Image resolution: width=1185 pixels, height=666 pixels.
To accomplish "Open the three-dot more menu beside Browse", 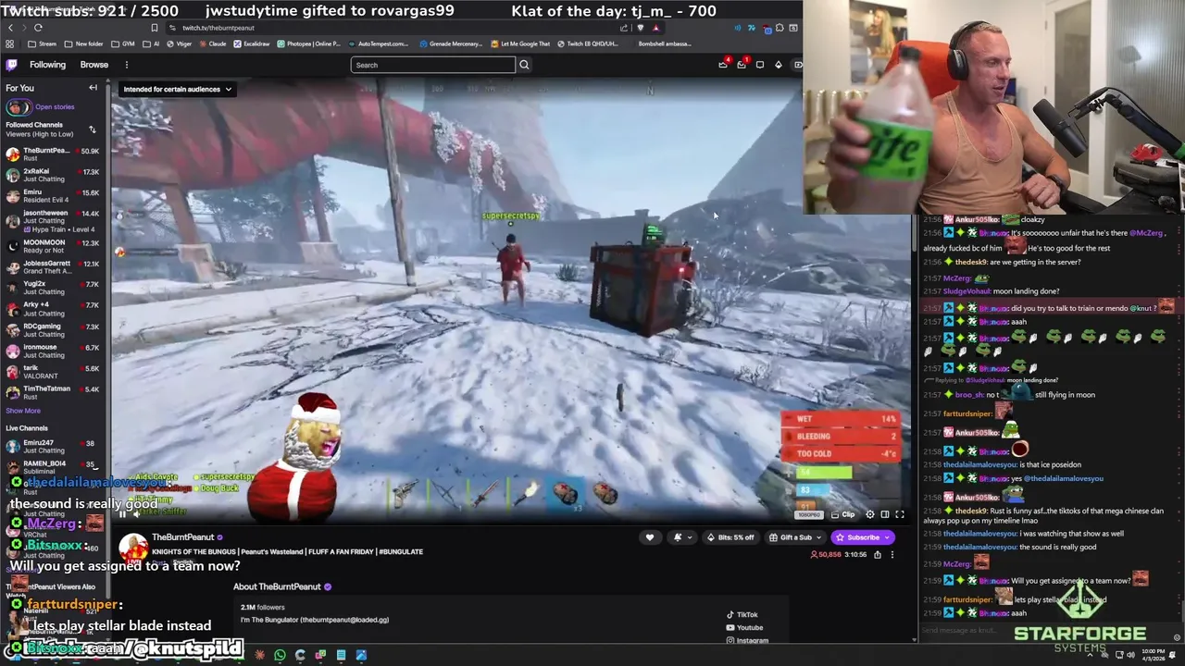I will [127, 65].
